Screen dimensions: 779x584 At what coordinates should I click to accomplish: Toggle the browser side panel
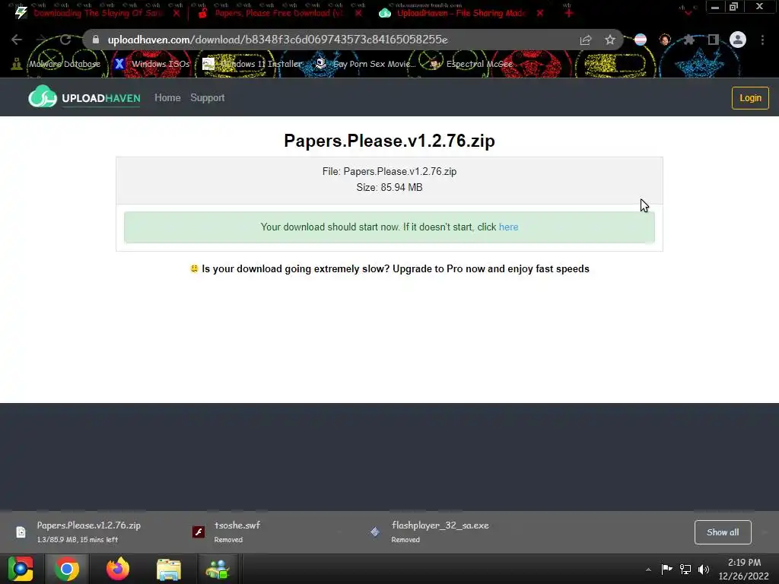[x=714, y=40]
